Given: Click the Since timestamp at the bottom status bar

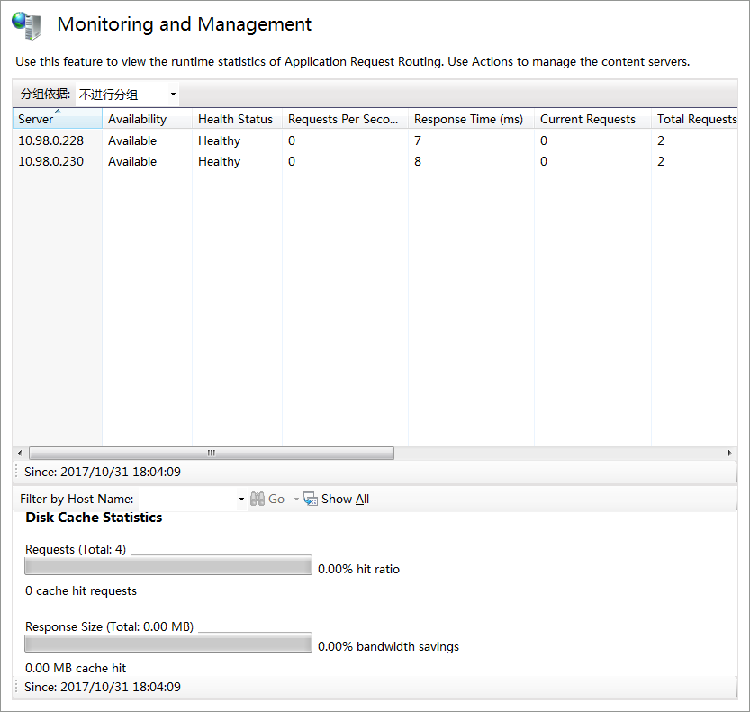Looking at the screenshot, I should tap(103, 687).
